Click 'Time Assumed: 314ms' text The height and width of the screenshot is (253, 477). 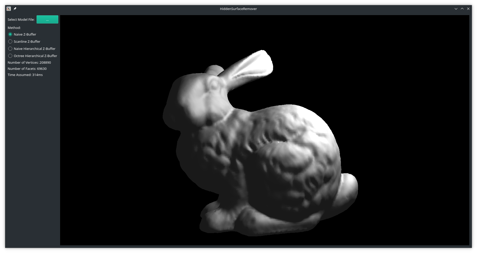(x=25, y=75)
